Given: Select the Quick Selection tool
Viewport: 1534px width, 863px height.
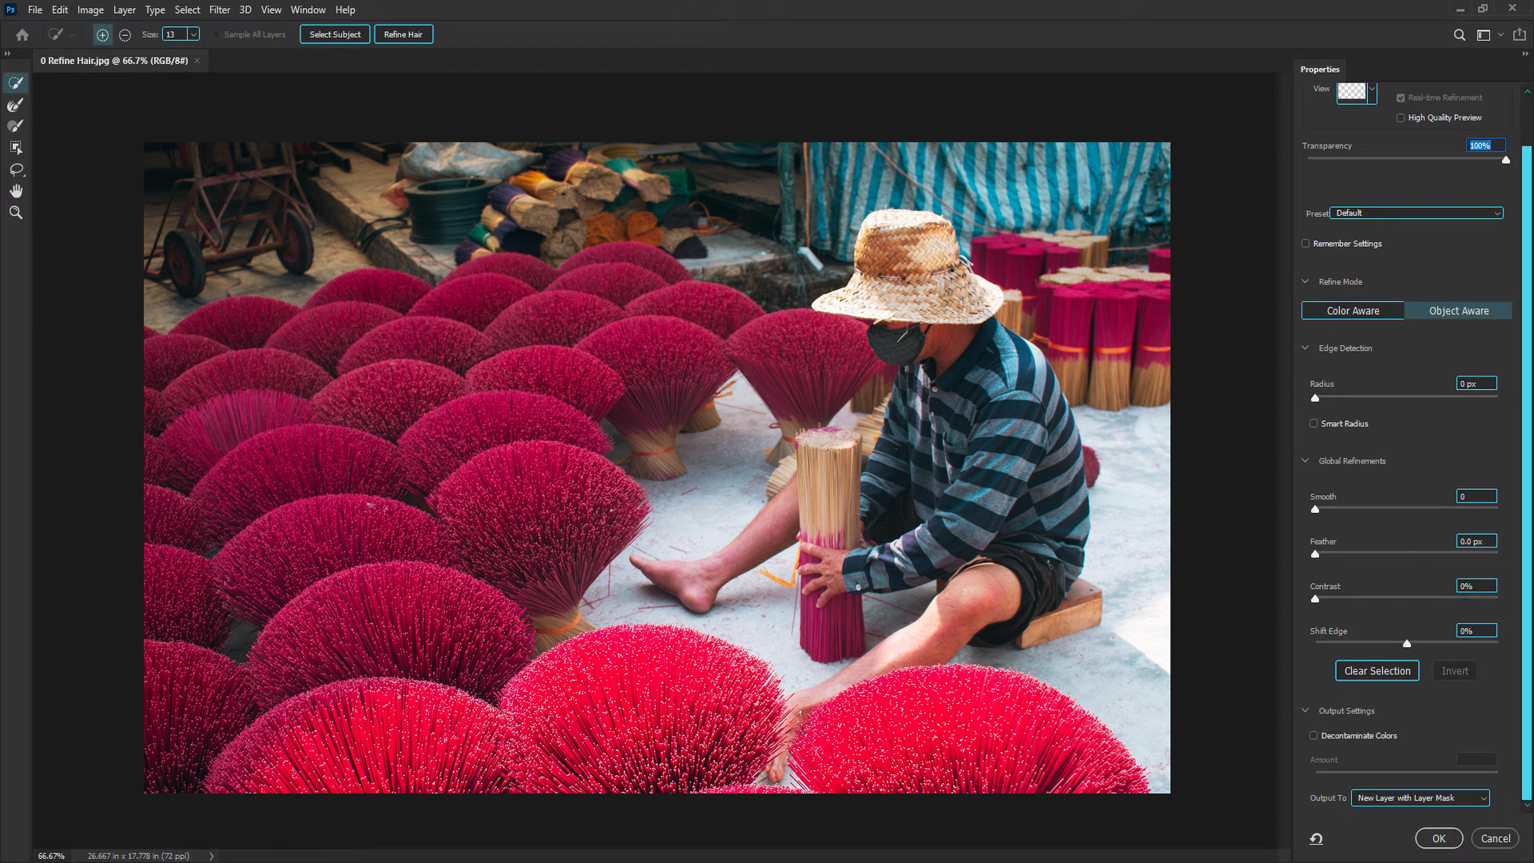Looking at the screenshot, I should coord(15,83).
